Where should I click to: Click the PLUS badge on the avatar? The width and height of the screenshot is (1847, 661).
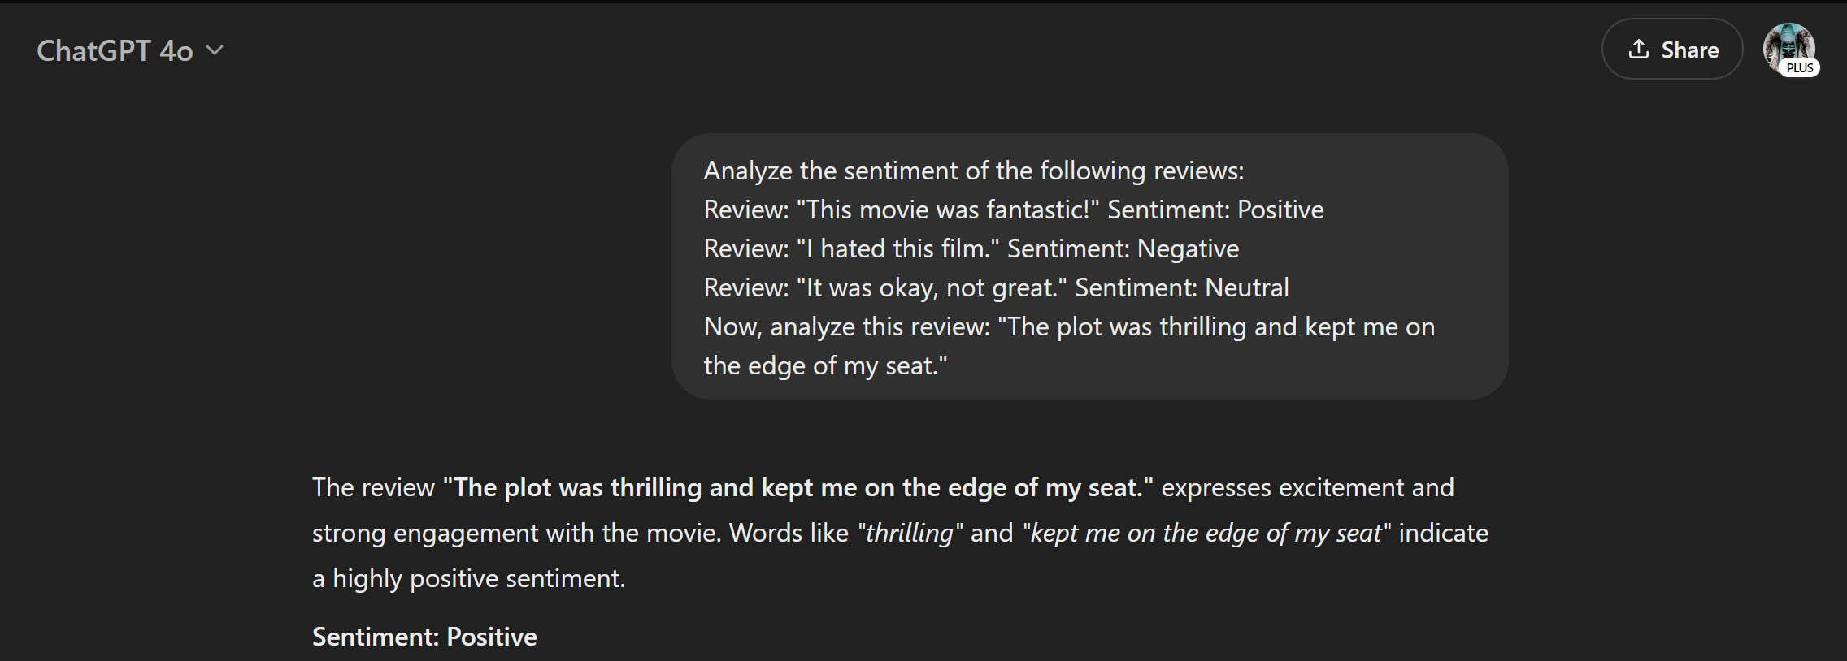(1799, 68)
